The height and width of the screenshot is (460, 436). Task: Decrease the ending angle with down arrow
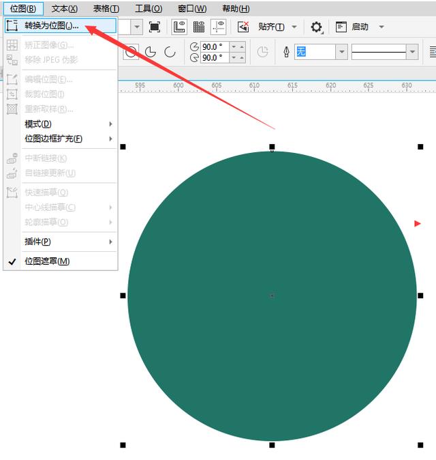click(234, 58)
